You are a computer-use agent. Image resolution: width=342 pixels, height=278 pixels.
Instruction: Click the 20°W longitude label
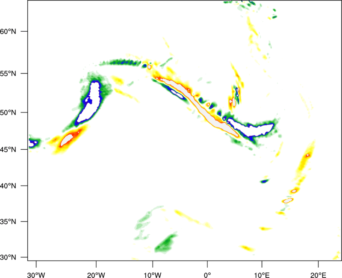[x=96, y=275]
